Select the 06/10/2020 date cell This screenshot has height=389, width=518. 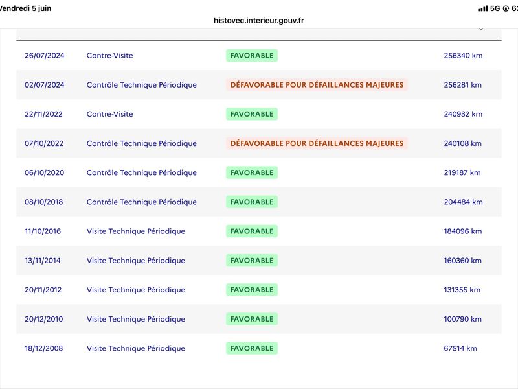44,172
